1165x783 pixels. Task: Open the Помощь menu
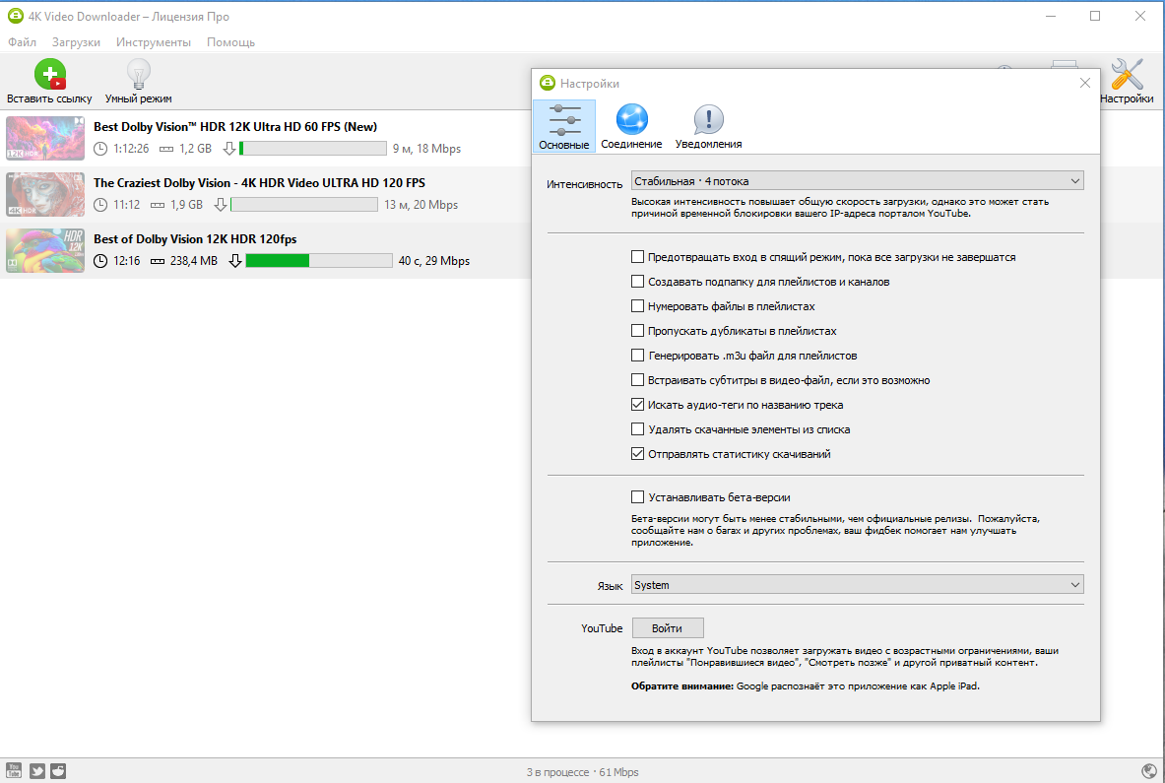pos(230,42)
